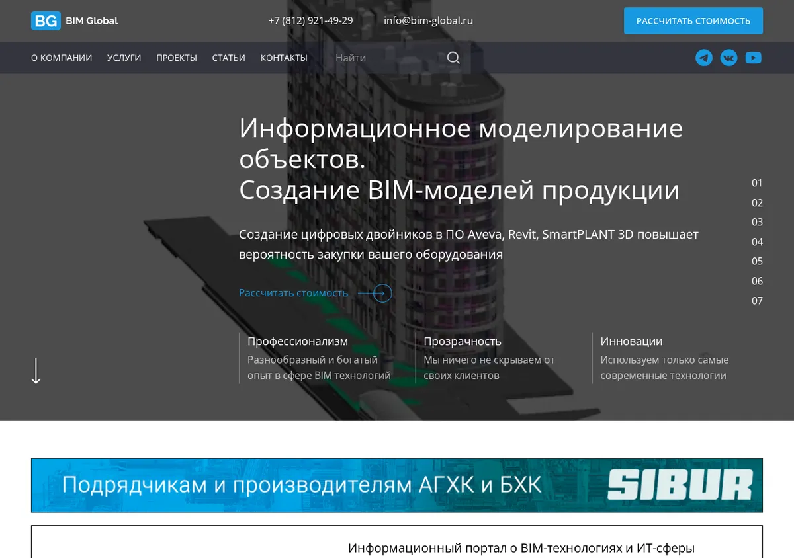This screenshot has height=558, width=794.
Task: Focus the Найти search field
Action: tap(387, 58)
